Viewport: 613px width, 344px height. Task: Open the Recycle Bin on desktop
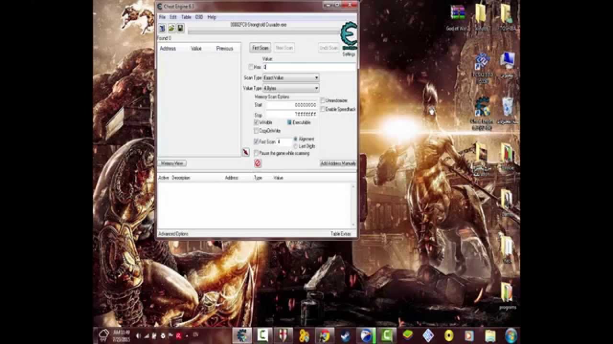[x=507, y=110]
